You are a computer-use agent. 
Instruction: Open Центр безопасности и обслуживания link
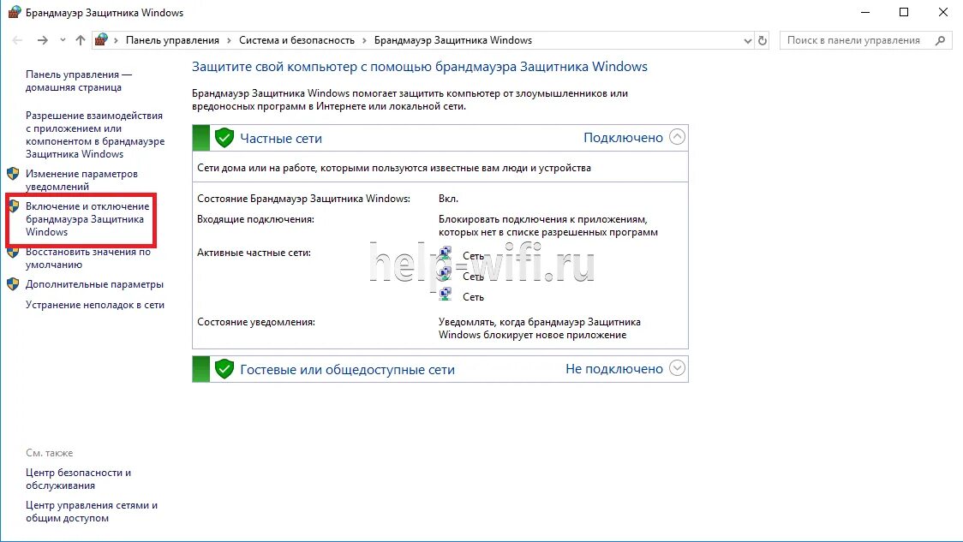(78, 479)
